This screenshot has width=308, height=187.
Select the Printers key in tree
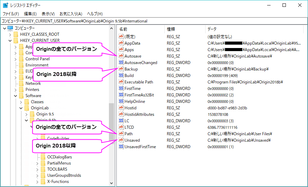32,90
